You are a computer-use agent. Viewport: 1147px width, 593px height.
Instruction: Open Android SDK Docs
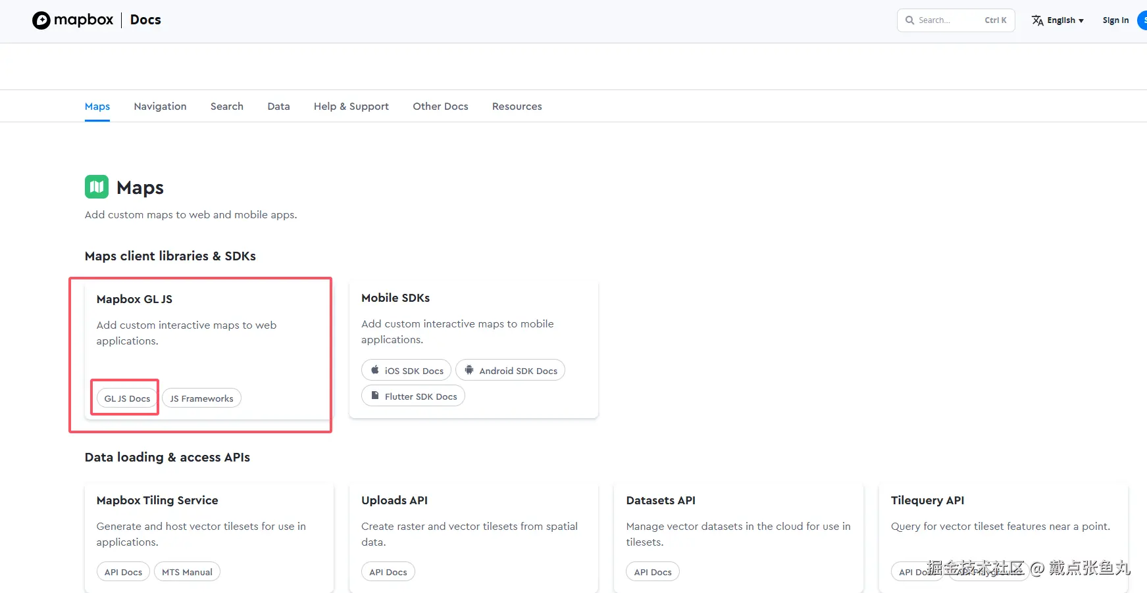510,370
